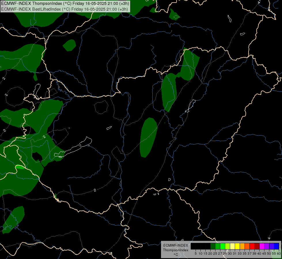Viewport: 282px width, 259px height.
Task: Click the legend tick value 60
Action: pyautogui.click(x=279, y=254)
